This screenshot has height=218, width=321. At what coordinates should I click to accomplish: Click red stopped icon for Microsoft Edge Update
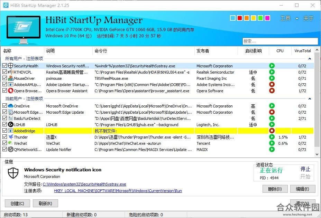(272, 112)
